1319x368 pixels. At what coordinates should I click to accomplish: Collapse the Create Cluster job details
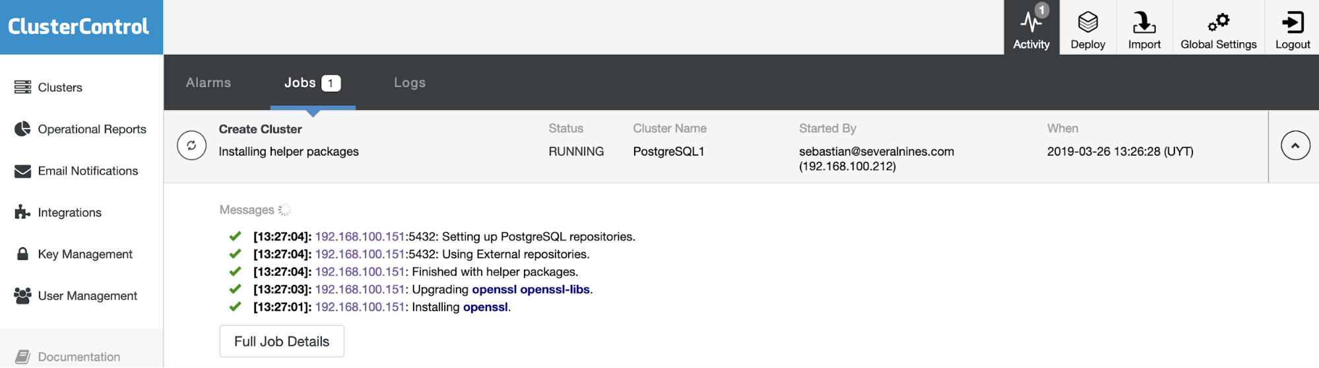tap(1295, 146)
